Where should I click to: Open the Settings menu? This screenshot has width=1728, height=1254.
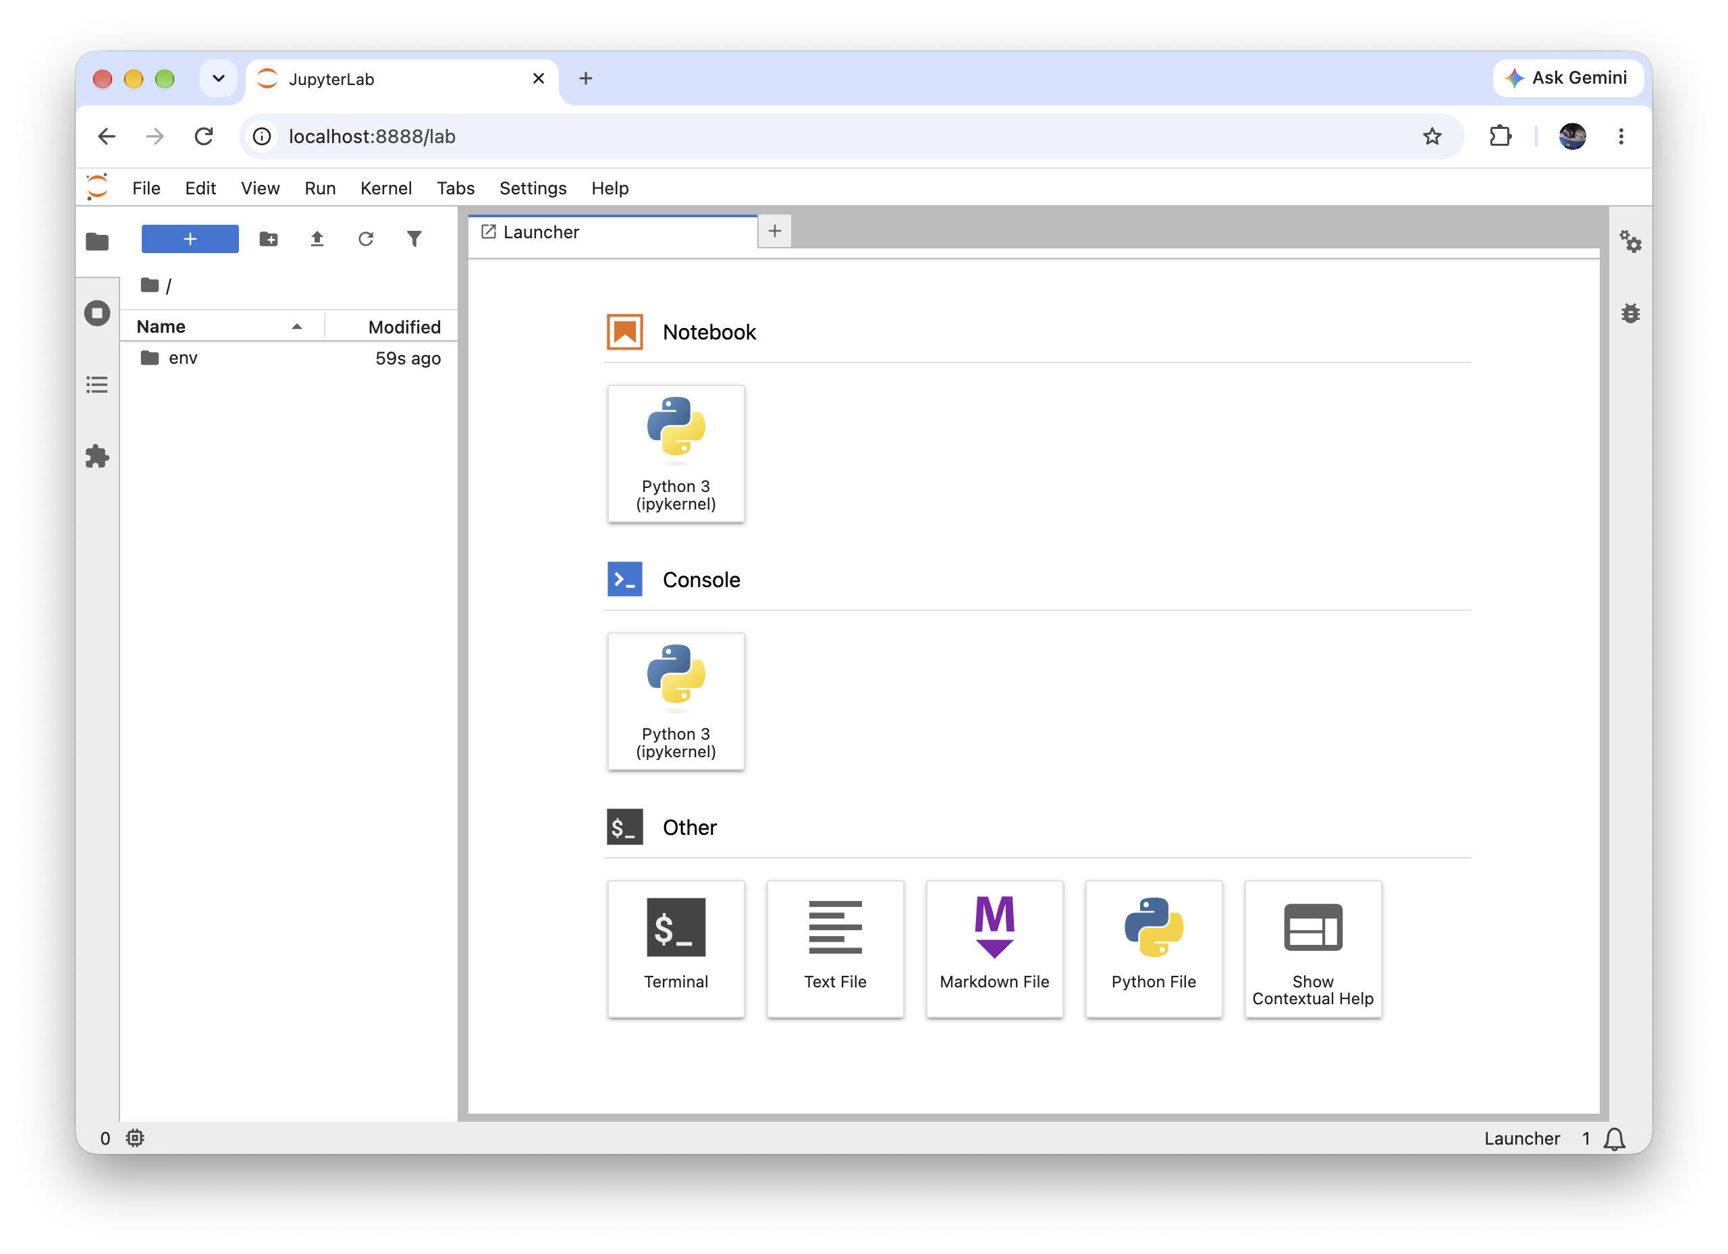[x=533, y=188]
